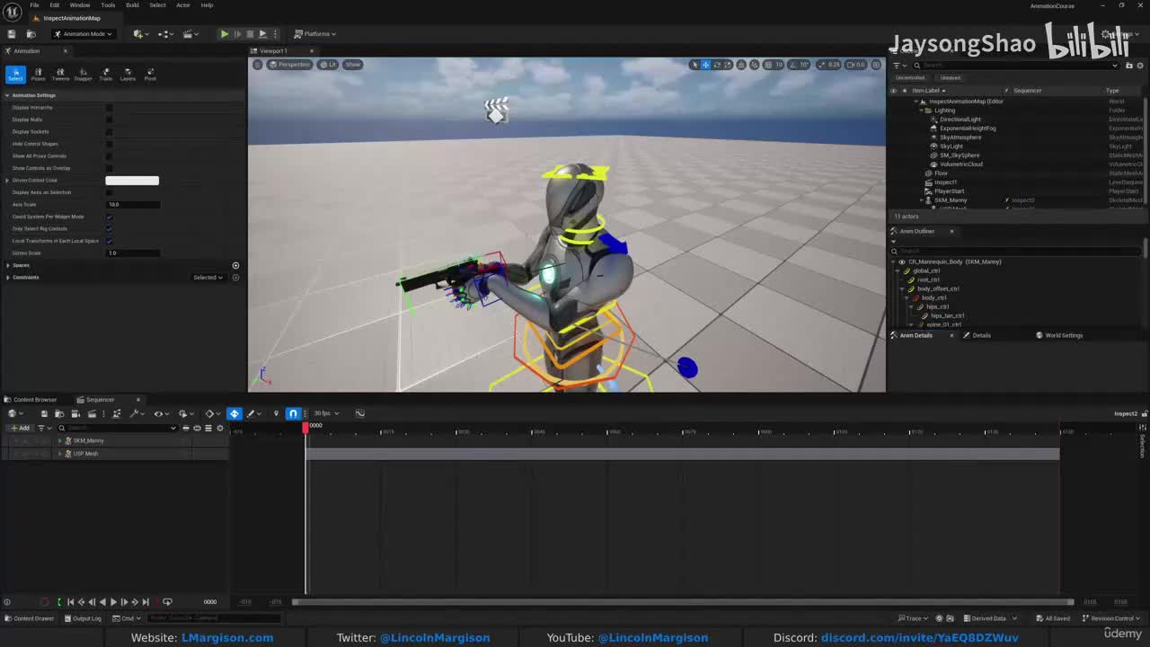Click the Driven Control Color swatch

click(x=132, y=181)
